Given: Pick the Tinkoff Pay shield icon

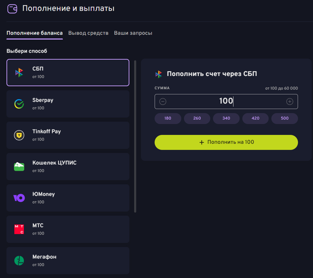Looking at the screenshot, I should 19,135.
